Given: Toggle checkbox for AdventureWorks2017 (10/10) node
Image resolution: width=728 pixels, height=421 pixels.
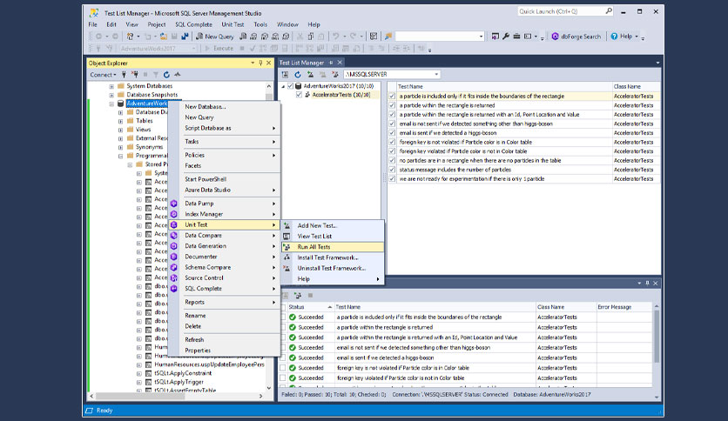Looking at the screenshot, I should [x=290, y=86].
